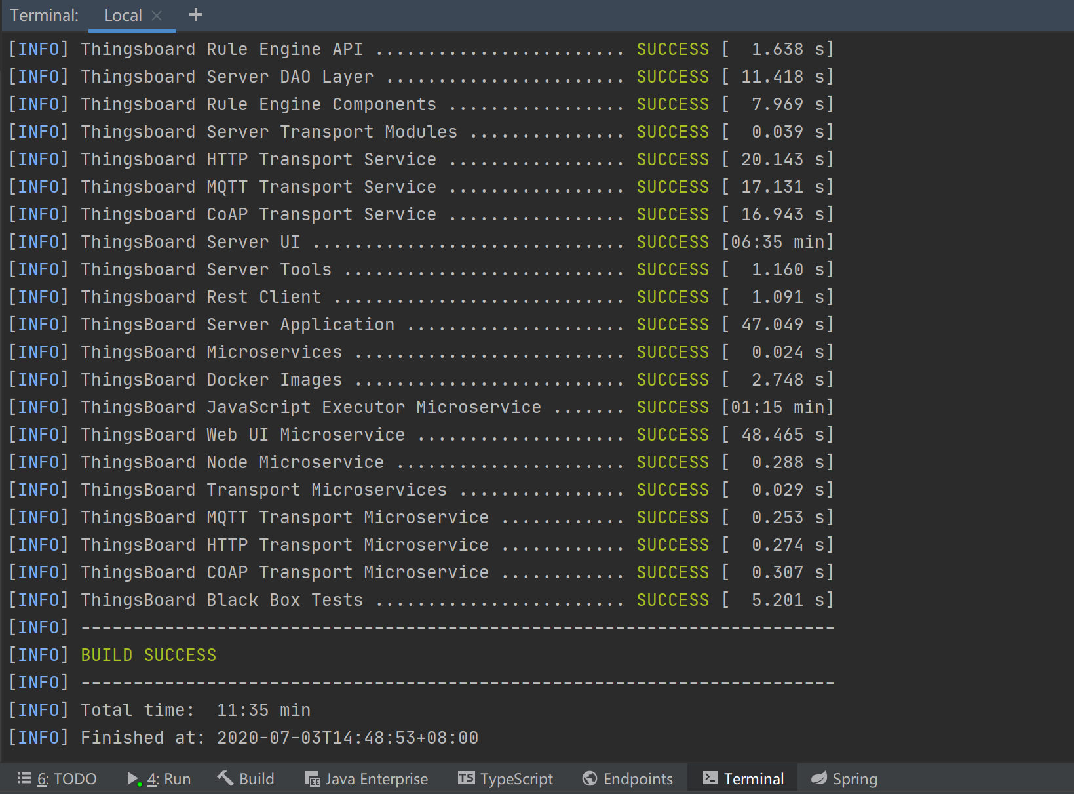Click the Web UI Microservice line
Screen dimensions: 1074x794
(421, 435)
